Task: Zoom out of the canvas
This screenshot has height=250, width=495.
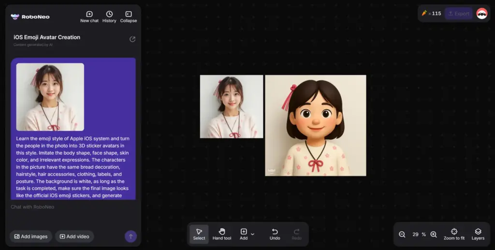Action: point(402,235)
